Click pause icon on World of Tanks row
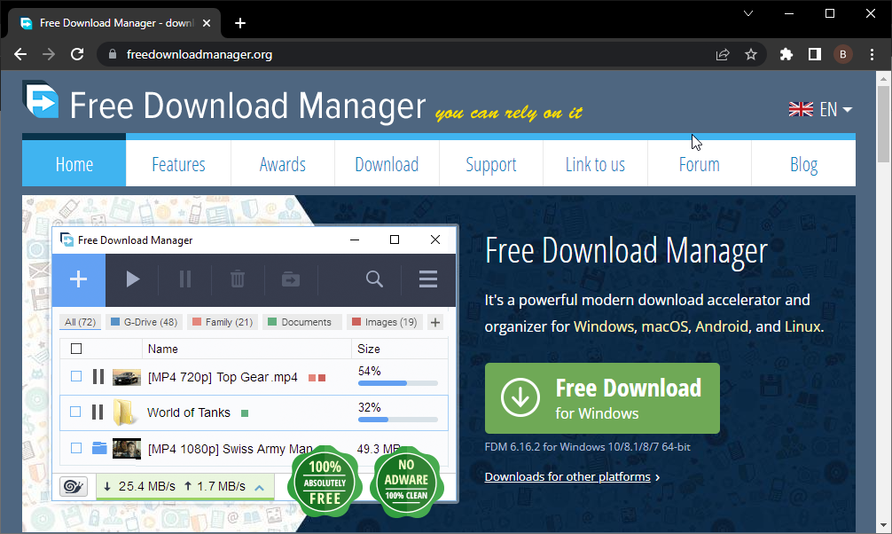The image size is (892, 534). (98, 412)
